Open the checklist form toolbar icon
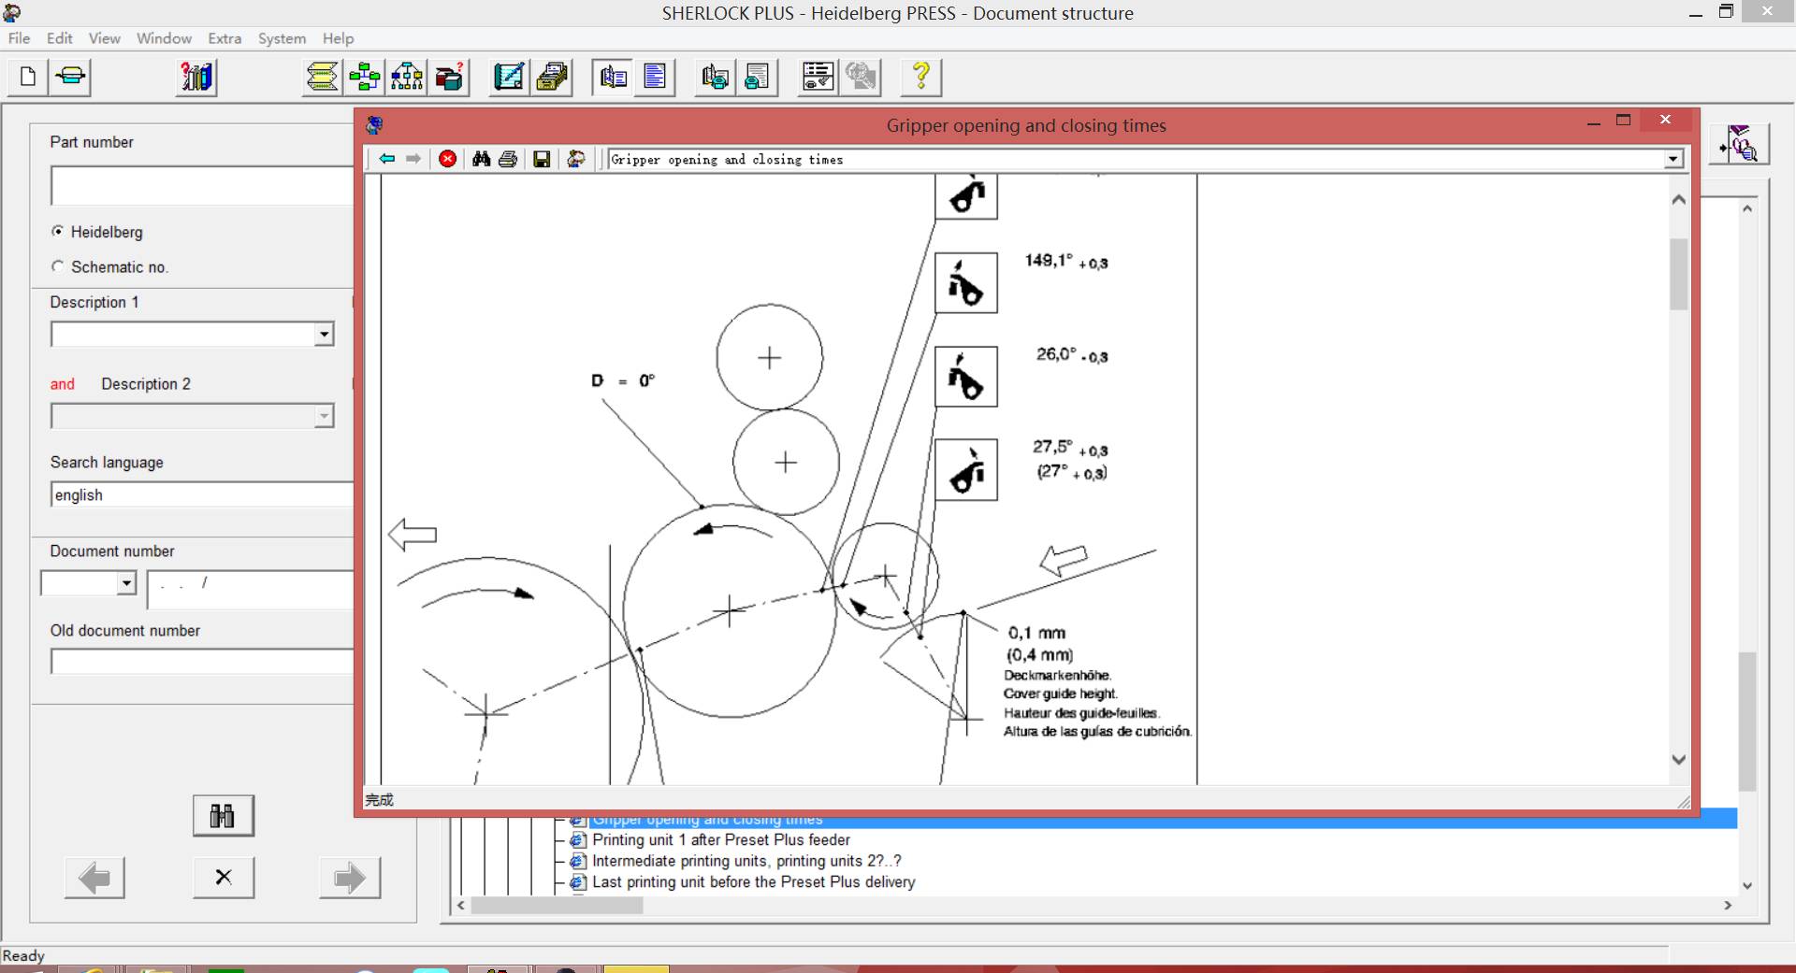 point(818,77)
